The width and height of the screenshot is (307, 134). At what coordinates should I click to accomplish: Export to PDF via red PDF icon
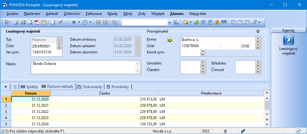click(x=37, y=22)
